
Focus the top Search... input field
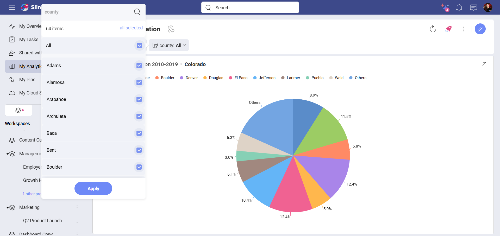pyautogui.click(x=250, y=8)
